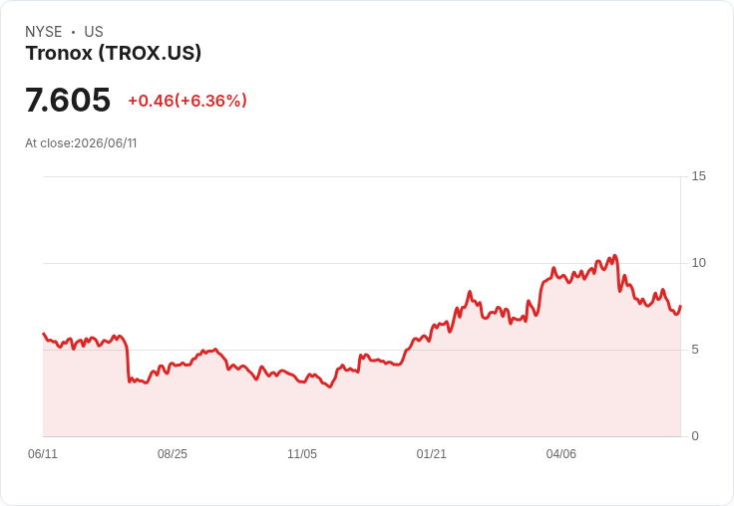Click the 08/25 date label on x-axis

click(x=173, y=453)
